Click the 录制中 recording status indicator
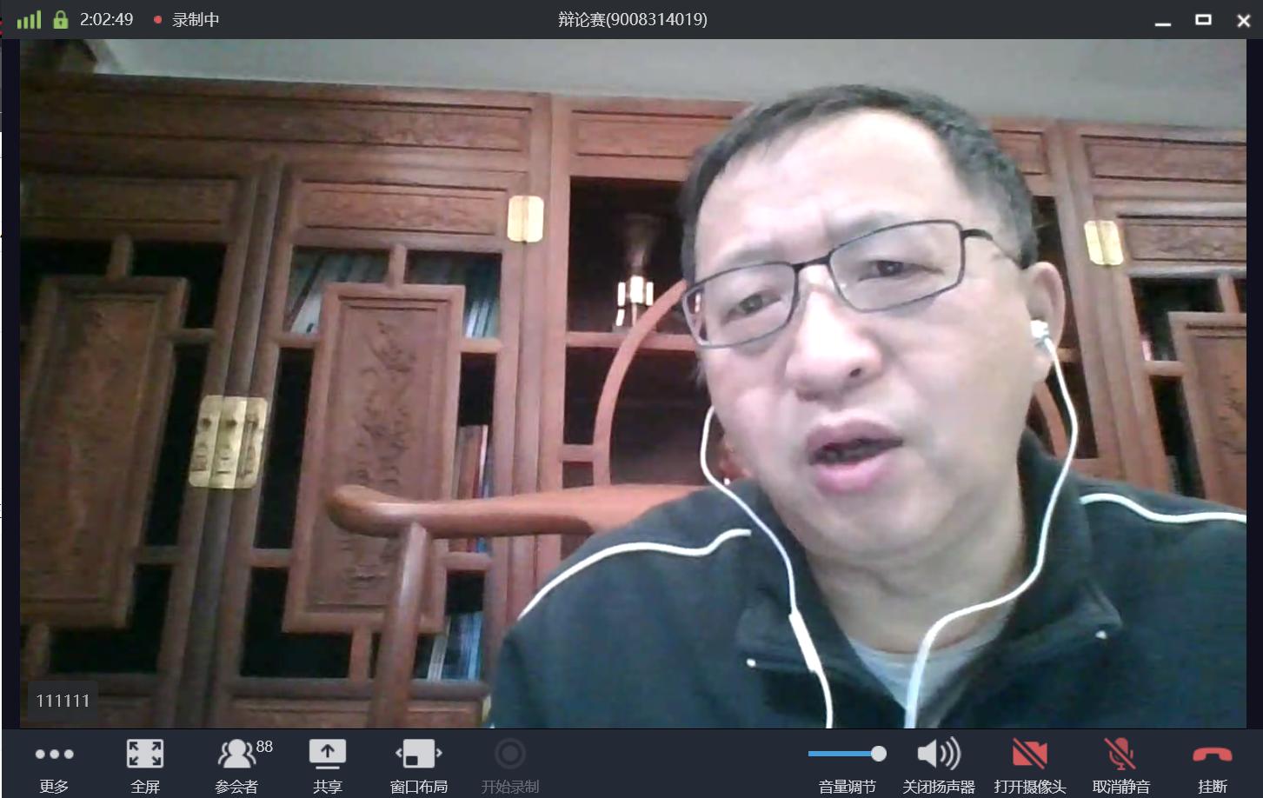1263x798 pixels. (187, 19)
